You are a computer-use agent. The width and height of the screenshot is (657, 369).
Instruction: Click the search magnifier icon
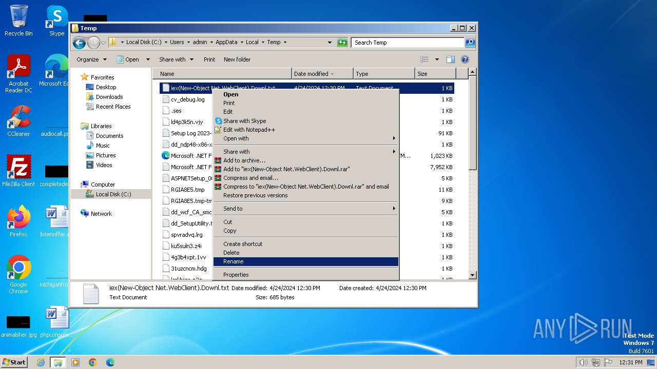[x=470, y=43]
